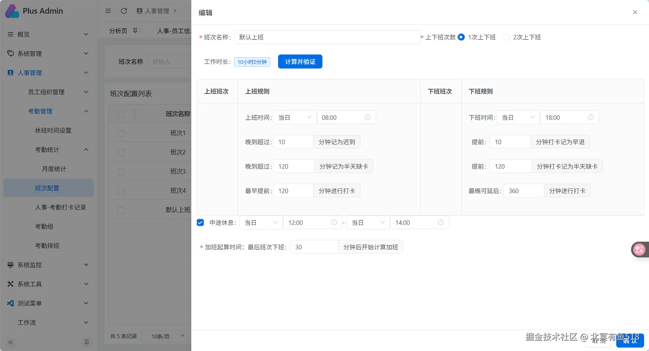The height and width of the screenshot is (351, 649).
Task: Open the 中途休息 start day dropdown
Action: pyautogui.click(x=261, y=222)
